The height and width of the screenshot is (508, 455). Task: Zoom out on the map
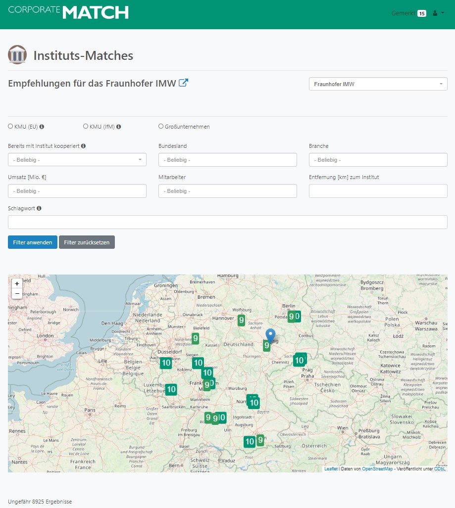click(17, 293)
